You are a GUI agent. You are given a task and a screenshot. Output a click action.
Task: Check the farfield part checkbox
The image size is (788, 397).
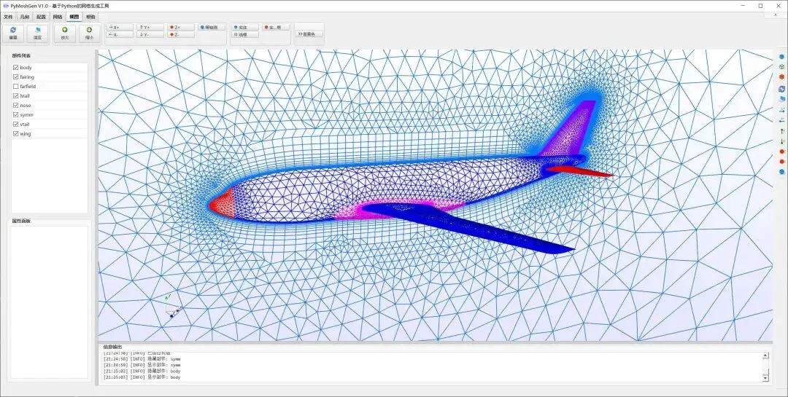coord(16,87)
